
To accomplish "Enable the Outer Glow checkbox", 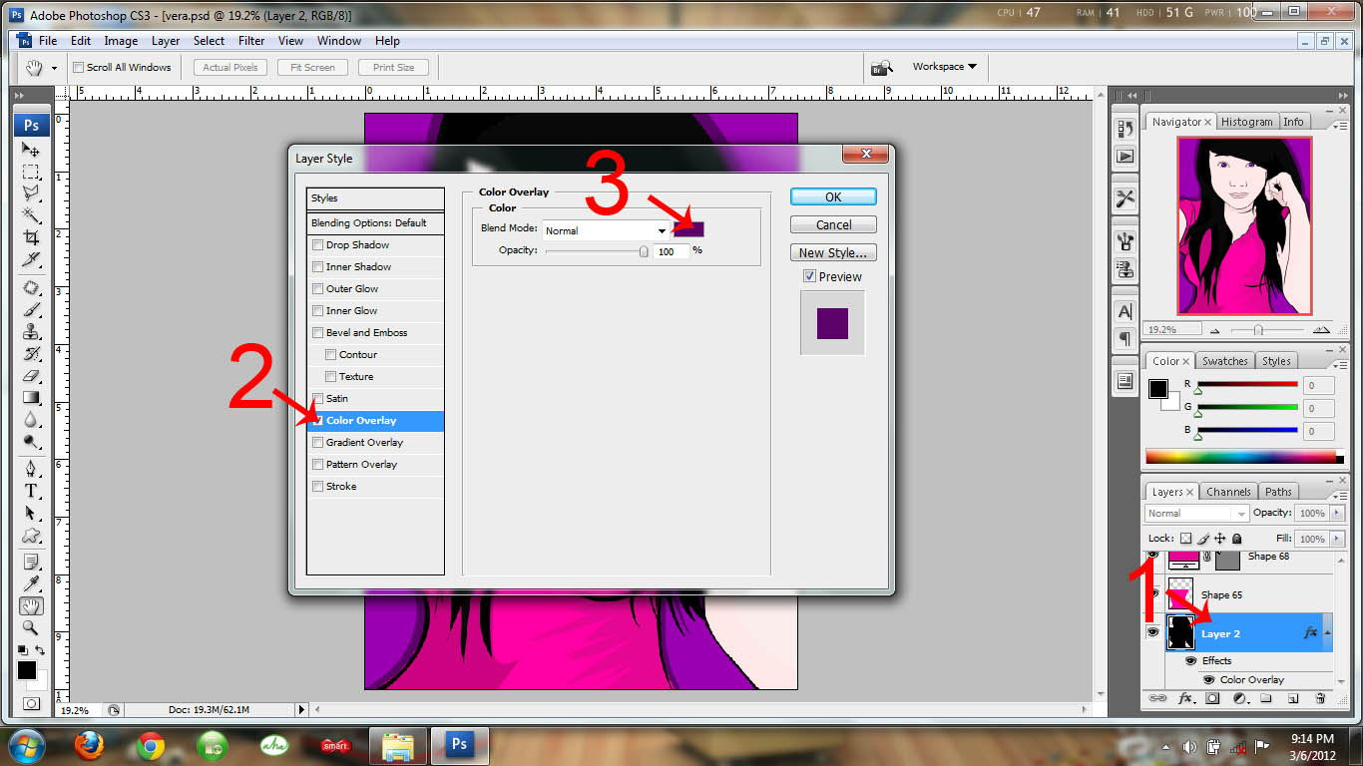I will point(317,289).
